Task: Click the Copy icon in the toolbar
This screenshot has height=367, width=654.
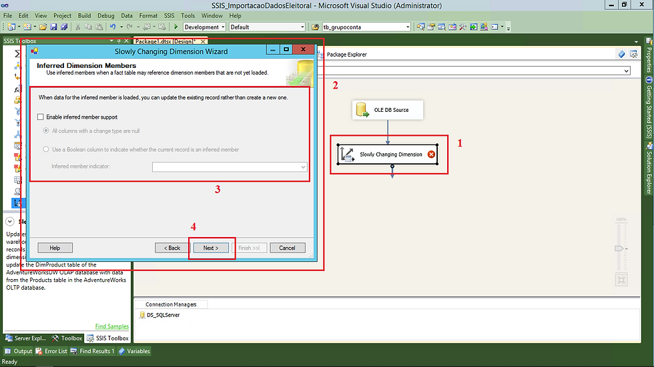Action: tap(88, 27)
